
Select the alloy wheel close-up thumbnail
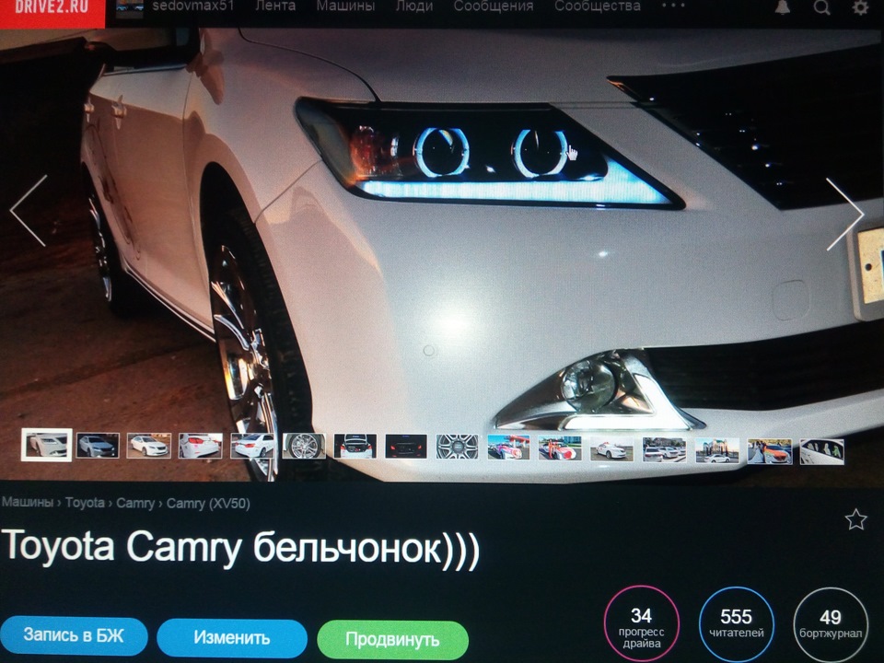pos(458,447)
